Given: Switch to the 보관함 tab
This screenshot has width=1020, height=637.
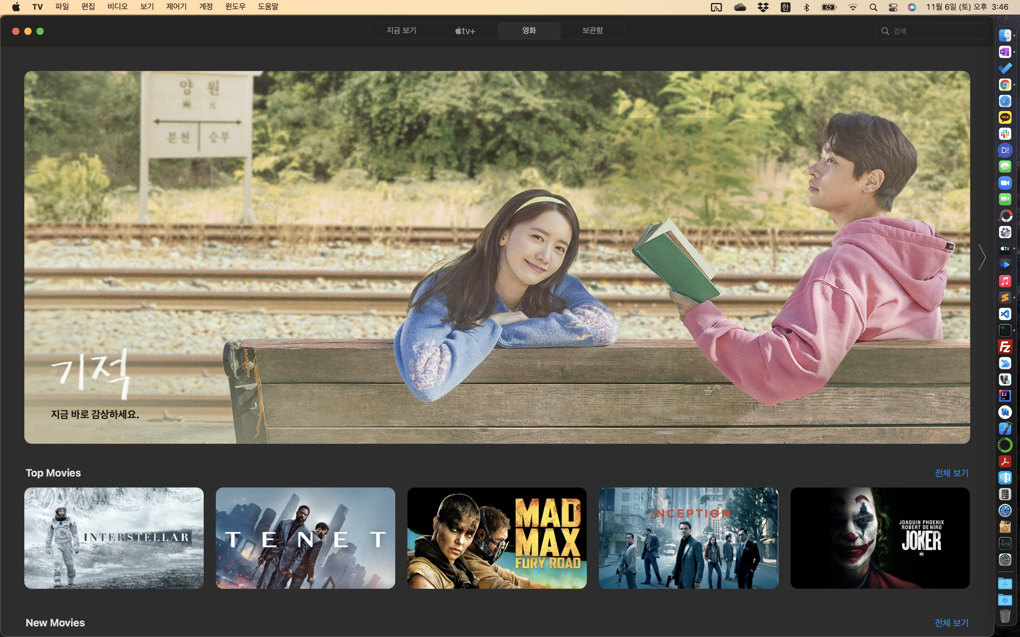Looking at the screenshot, I should coord(592,31).
